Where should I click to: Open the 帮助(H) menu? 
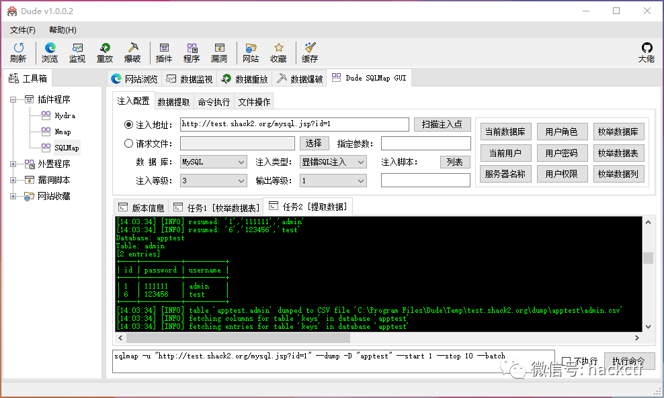[x=63, y=30]
